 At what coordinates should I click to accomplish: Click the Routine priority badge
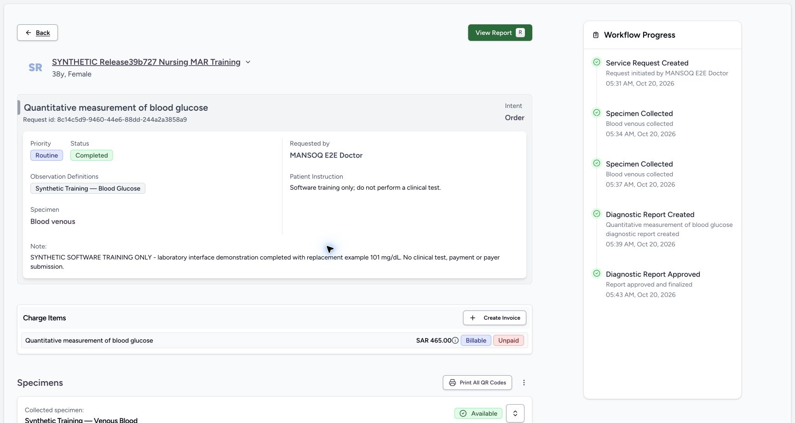pyautogui.click(x=46, y=155)
